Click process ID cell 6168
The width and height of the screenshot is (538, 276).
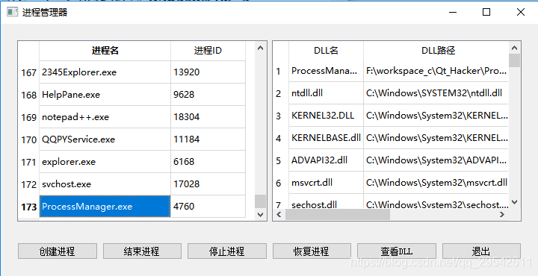(x=208, y=162)
